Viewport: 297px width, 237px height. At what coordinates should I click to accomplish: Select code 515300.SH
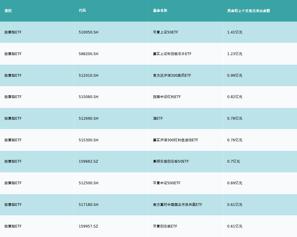tap(89, 140)
